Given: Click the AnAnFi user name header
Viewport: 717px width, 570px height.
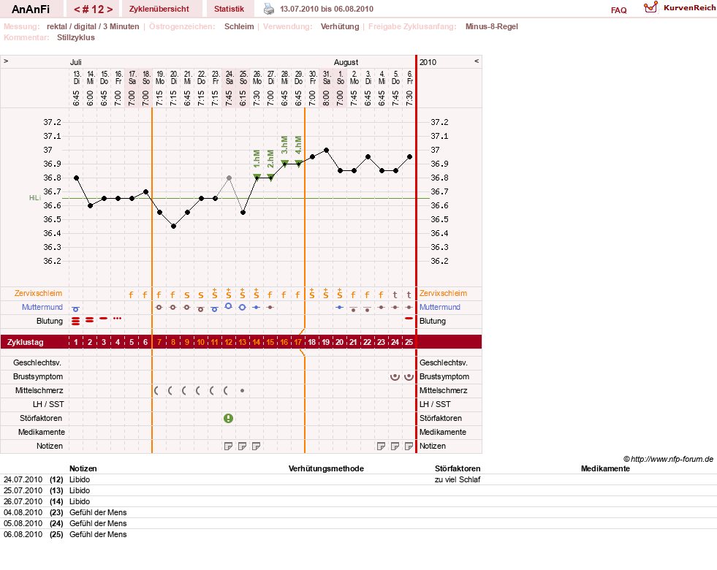Looking at the screenshot, I should coord(31,9).
